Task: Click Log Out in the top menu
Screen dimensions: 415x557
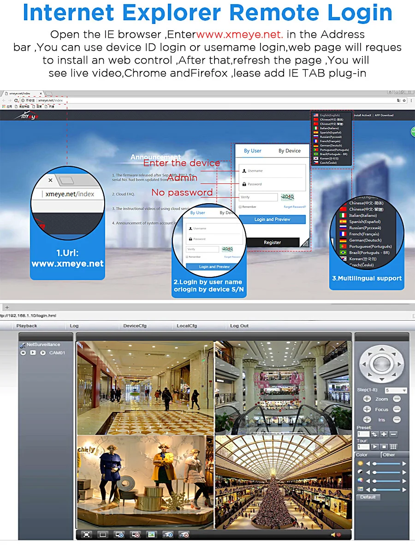Action: coord(239,326)
